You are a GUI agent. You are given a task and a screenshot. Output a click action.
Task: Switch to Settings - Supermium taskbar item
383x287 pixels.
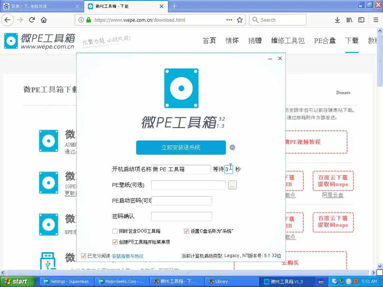click(66, 281)
